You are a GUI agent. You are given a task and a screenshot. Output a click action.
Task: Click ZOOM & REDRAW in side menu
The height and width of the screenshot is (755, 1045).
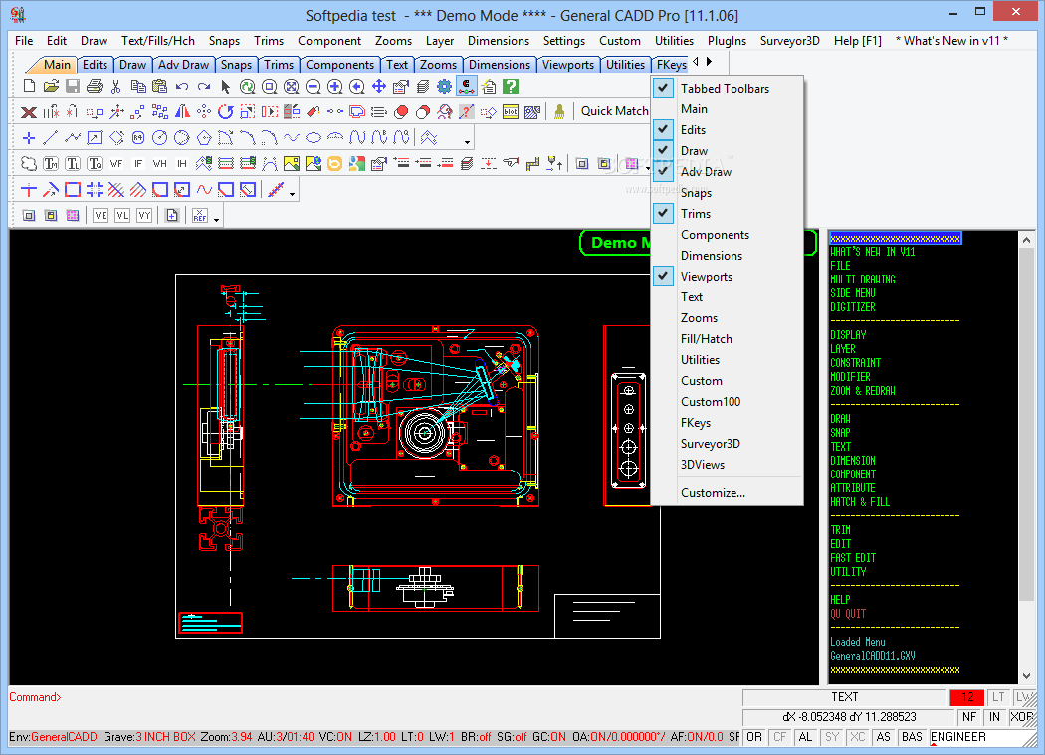click(x=863, y=391)
